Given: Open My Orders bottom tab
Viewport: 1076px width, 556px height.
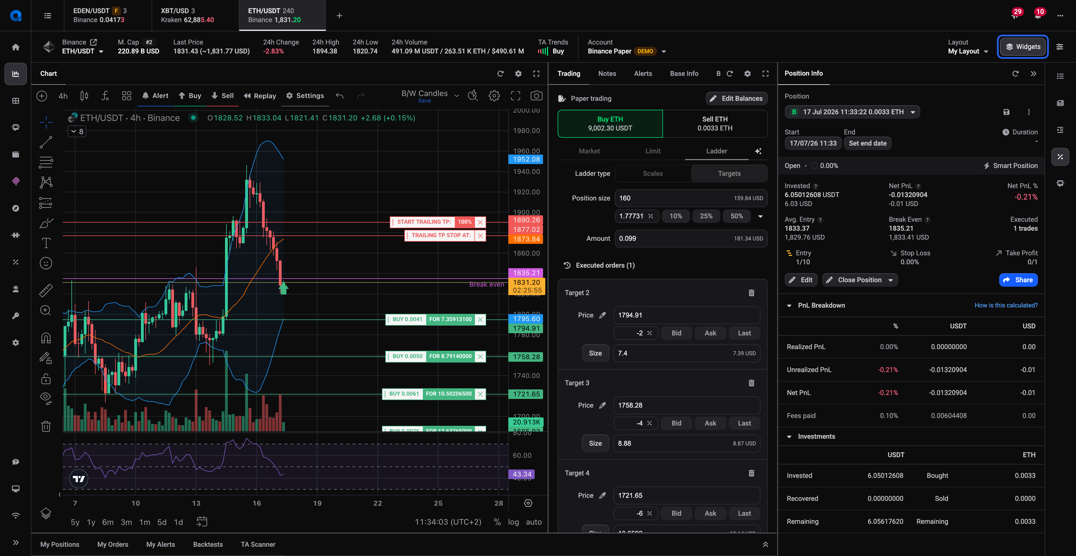Looking at the screenshot, I should point(113,544).
